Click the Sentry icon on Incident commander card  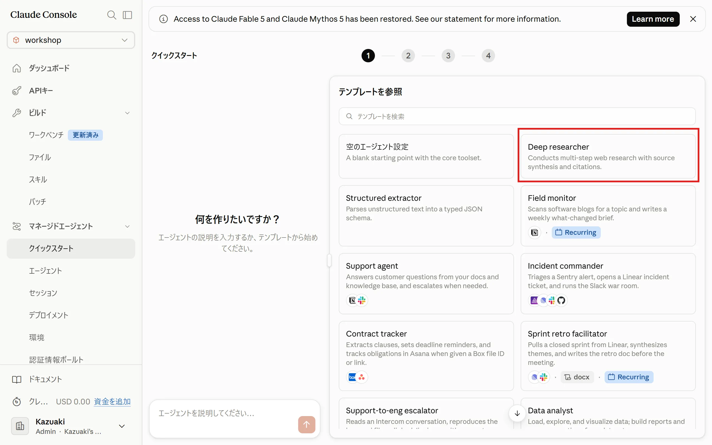pyautogui.click(x=534, y=300)
